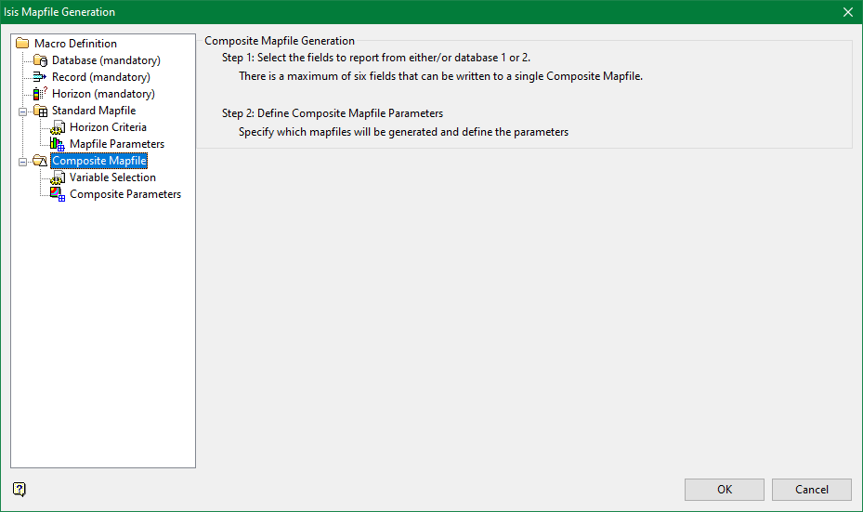Viewport: 863px width, 512px height.
Task: Select Macro Definition tree item
Action: [x=75, y=44]
